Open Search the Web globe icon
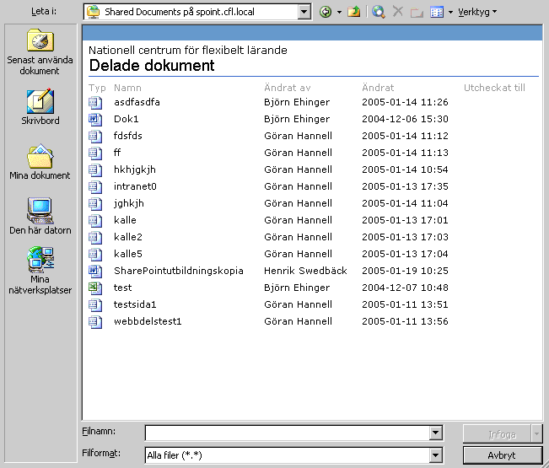The width and height of the screenshot is (549, 468). [x=379, y=13]
